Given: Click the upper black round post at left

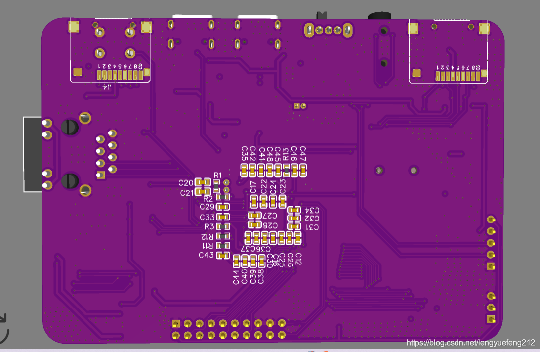Looking at the screenshot, I should point(70,127).
